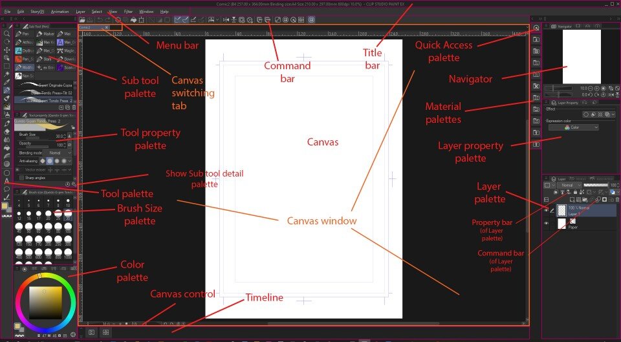Screen dimensions: 621x342
Task: Toggle the first snap-to-ruler button in the command bar
Action: [x=177, y=20]
